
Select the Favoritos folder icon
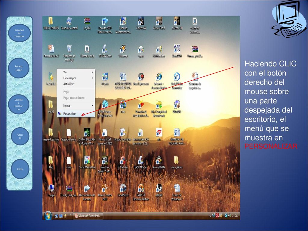tap(51, 77)
